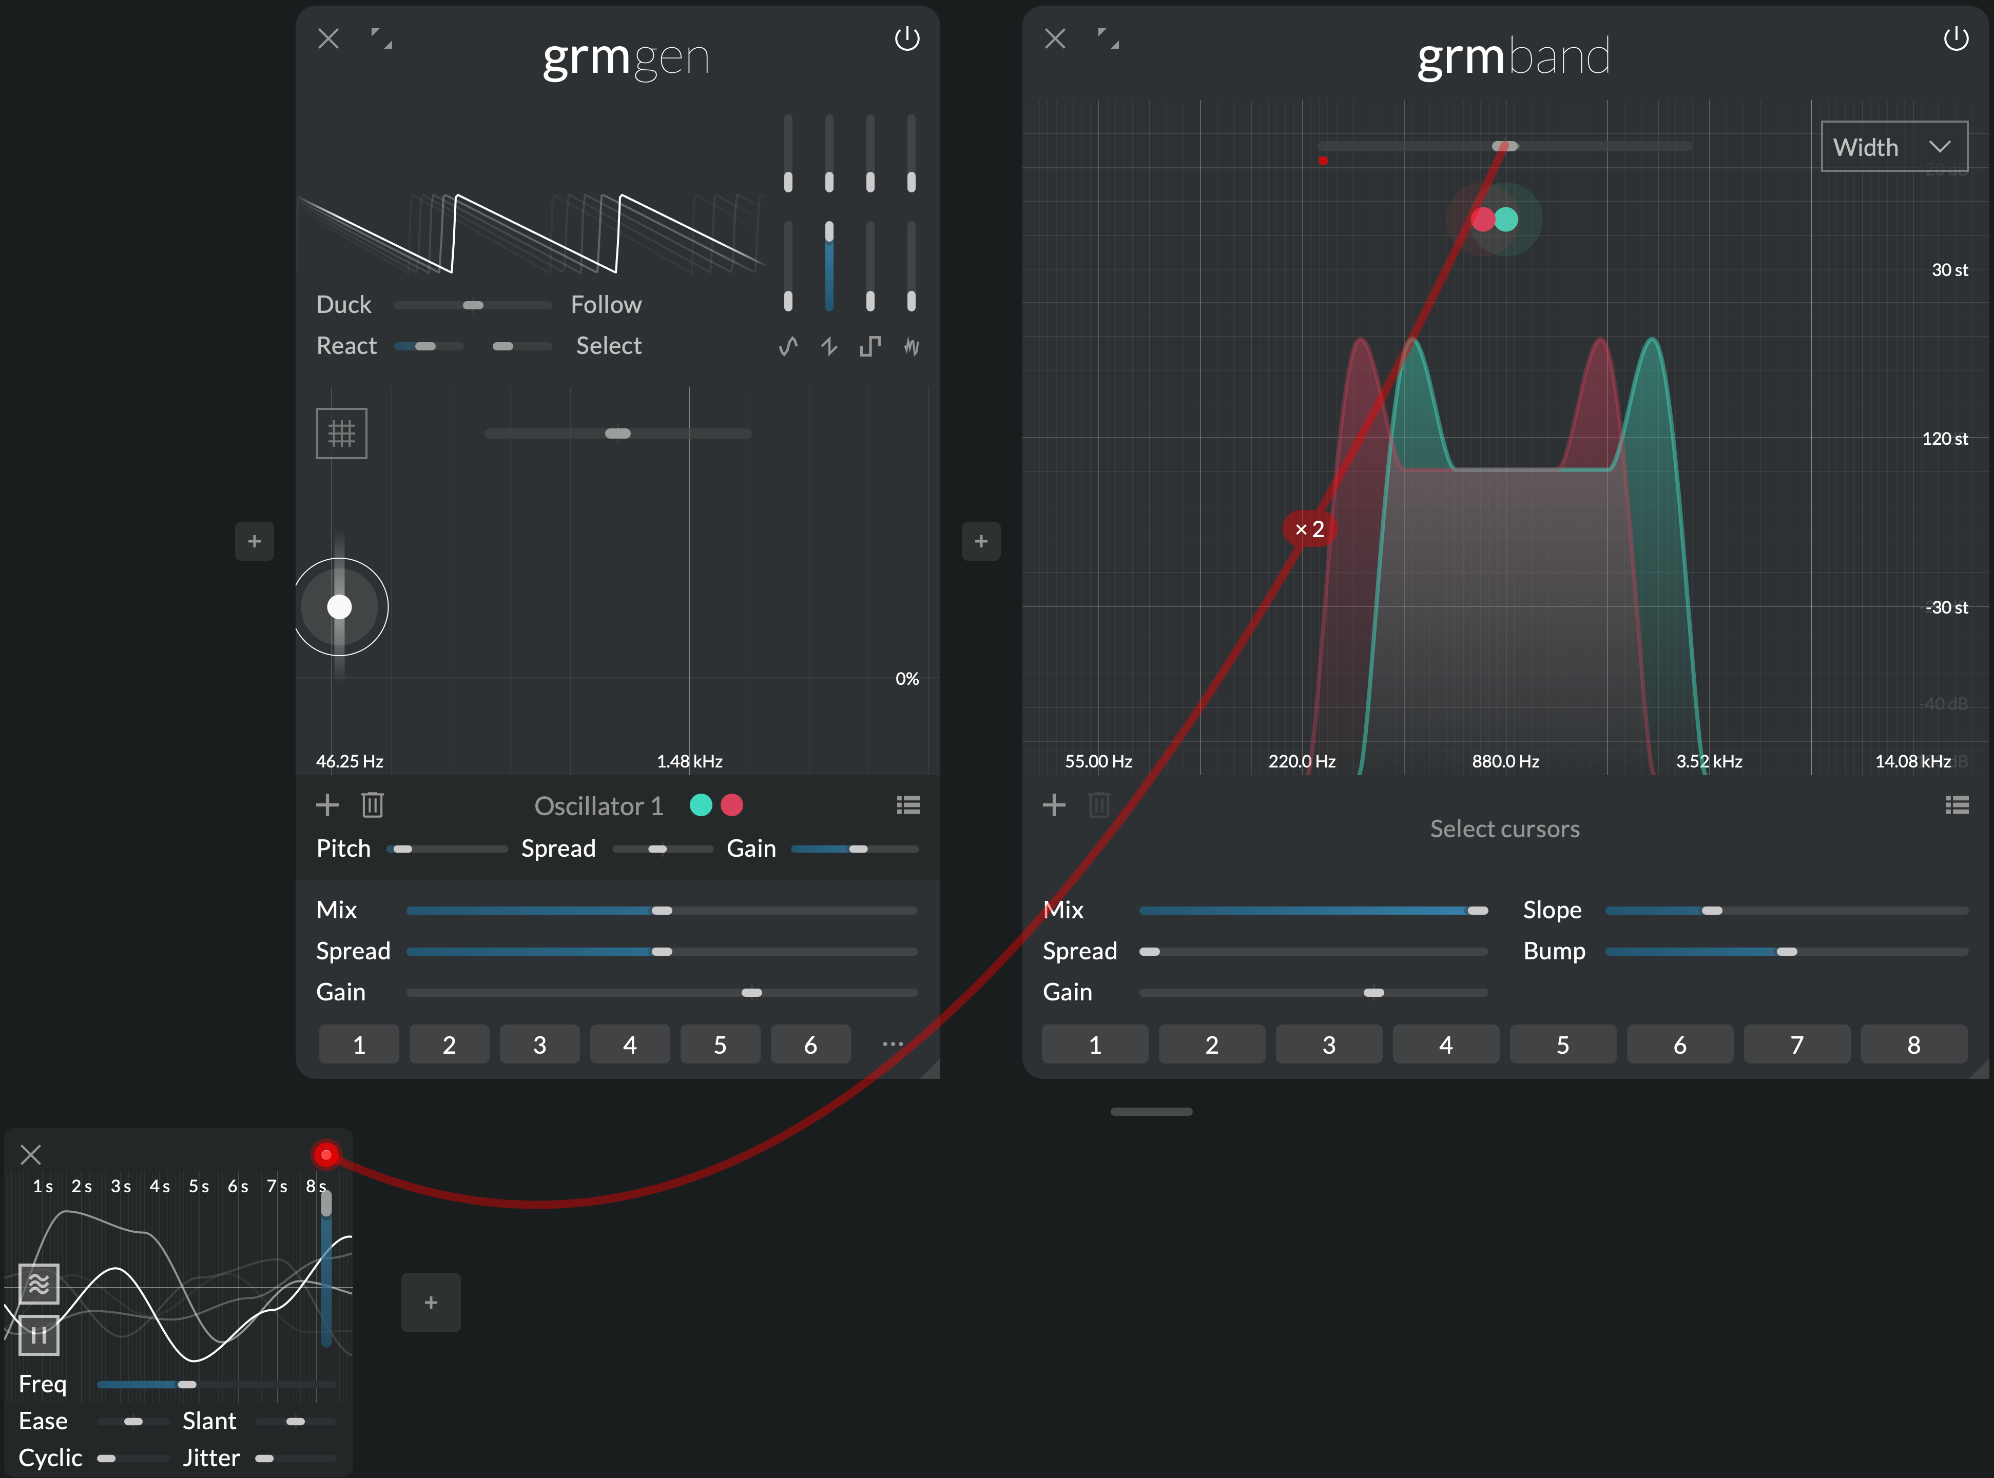Screen dimensions: 1994x1478
Task: Pause the modulator agent
Action: pyautogui.click(x=38, y=1335)
